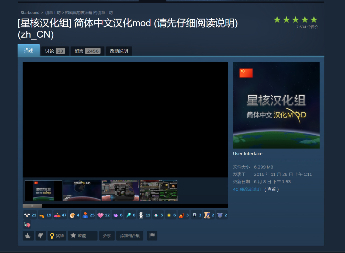Click the award badge with count 25
345x253 pixels.
88,215
